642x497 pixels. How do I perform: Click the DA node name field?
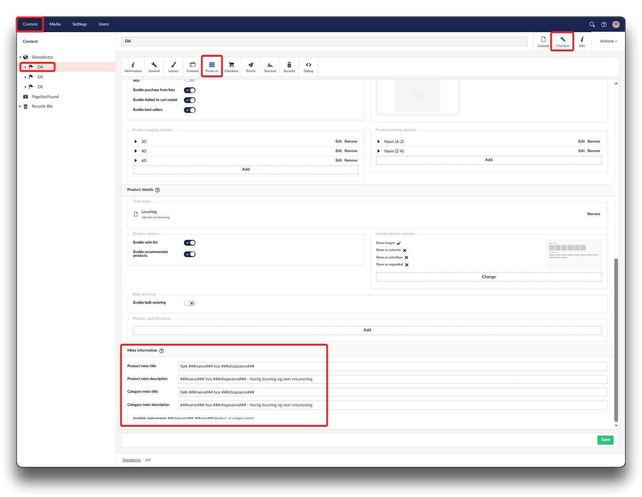point(325,41)
